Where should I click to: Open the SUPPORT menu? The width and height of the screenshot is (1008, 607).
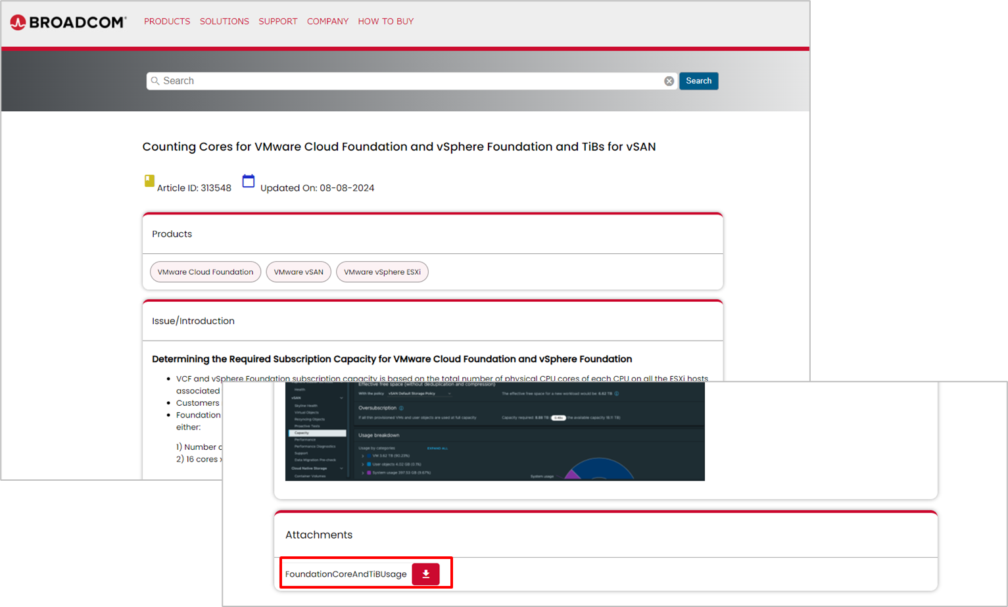278,22
